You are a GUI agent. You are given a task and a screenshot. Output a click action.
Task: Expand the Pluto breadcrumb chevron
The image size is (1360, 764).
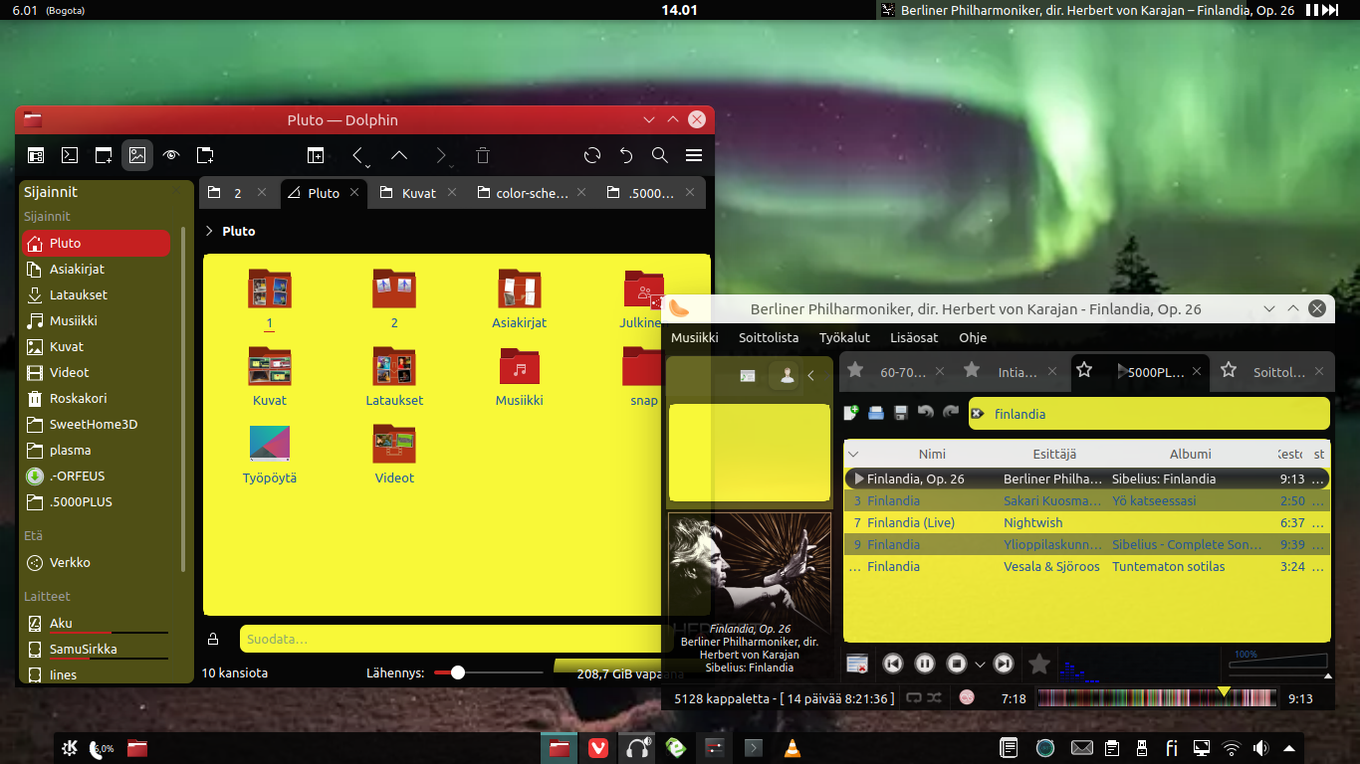209,231
